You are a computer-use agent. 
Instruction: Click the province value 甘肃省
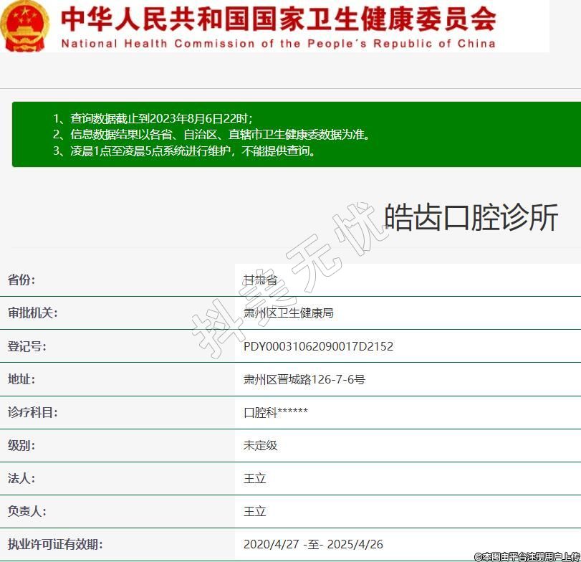(260, 280)
